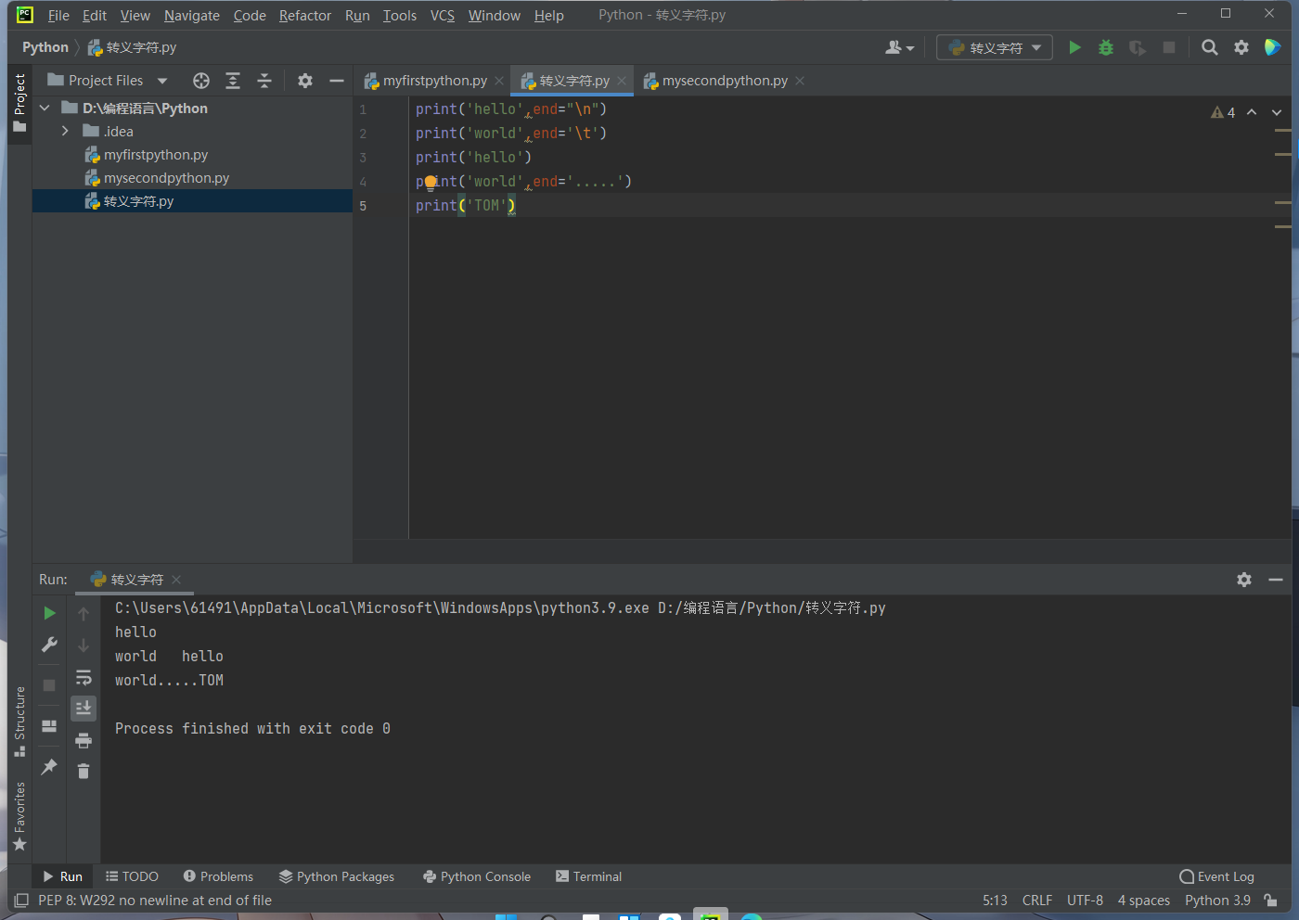Open the Project Files view dropdown
Image resolution: width=1299 pixels, height=920 pixels.
tap(108, 81)
